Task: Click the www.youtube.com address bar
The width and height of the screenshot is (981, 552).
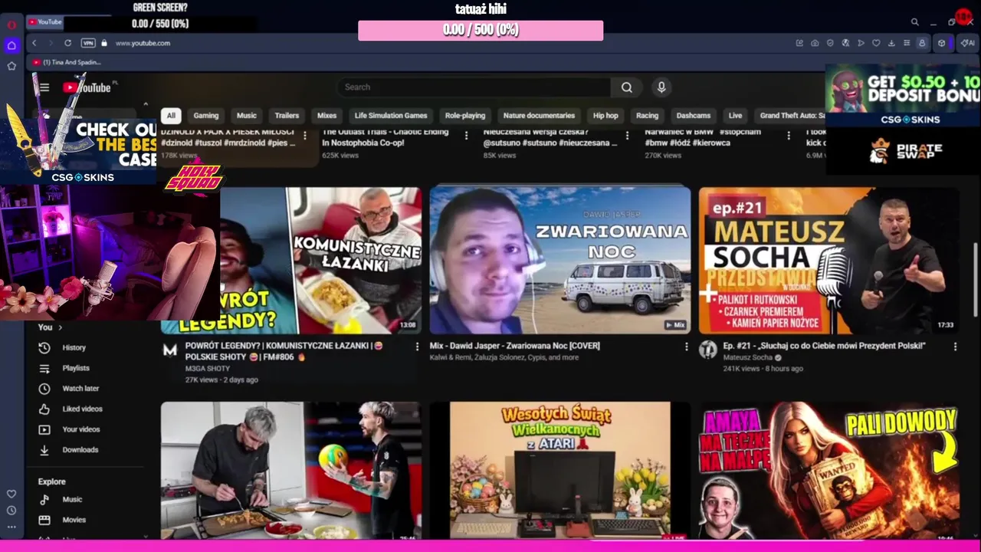Action: (143, 43)
